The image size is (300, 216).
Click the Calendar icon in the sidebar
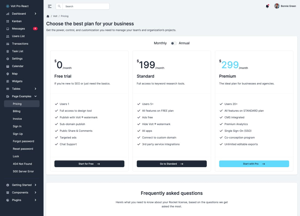click(8, 66)
